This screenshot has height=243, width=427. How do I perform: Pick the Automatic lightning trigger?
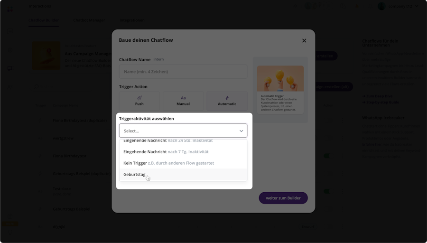227,101
